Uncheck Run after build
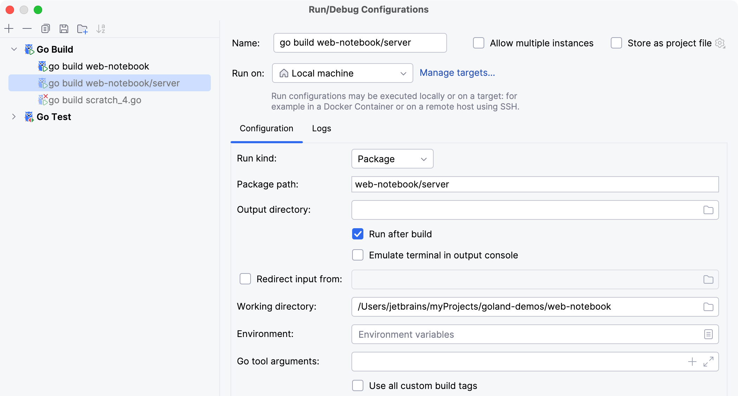Viewport: 738px width, 396px height. tap(357, 234)
